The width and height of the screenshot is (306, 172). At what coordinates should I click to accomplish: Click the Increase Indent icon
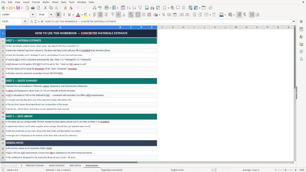pos(194,15)
